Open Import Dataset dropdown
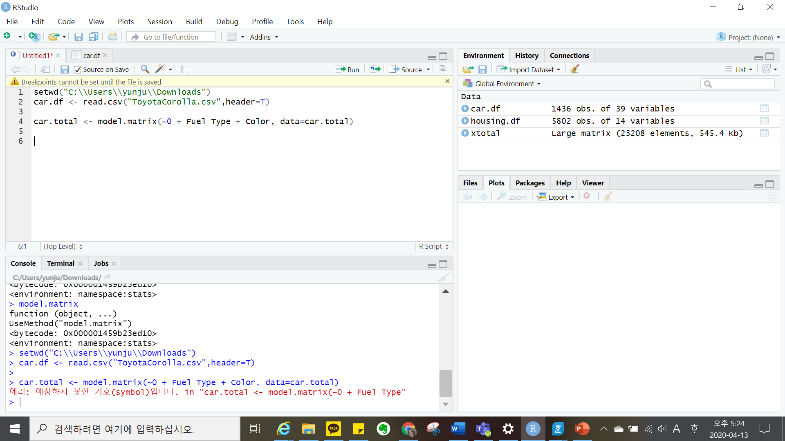Viewport: 785px width, 441px height. (528, 70)
